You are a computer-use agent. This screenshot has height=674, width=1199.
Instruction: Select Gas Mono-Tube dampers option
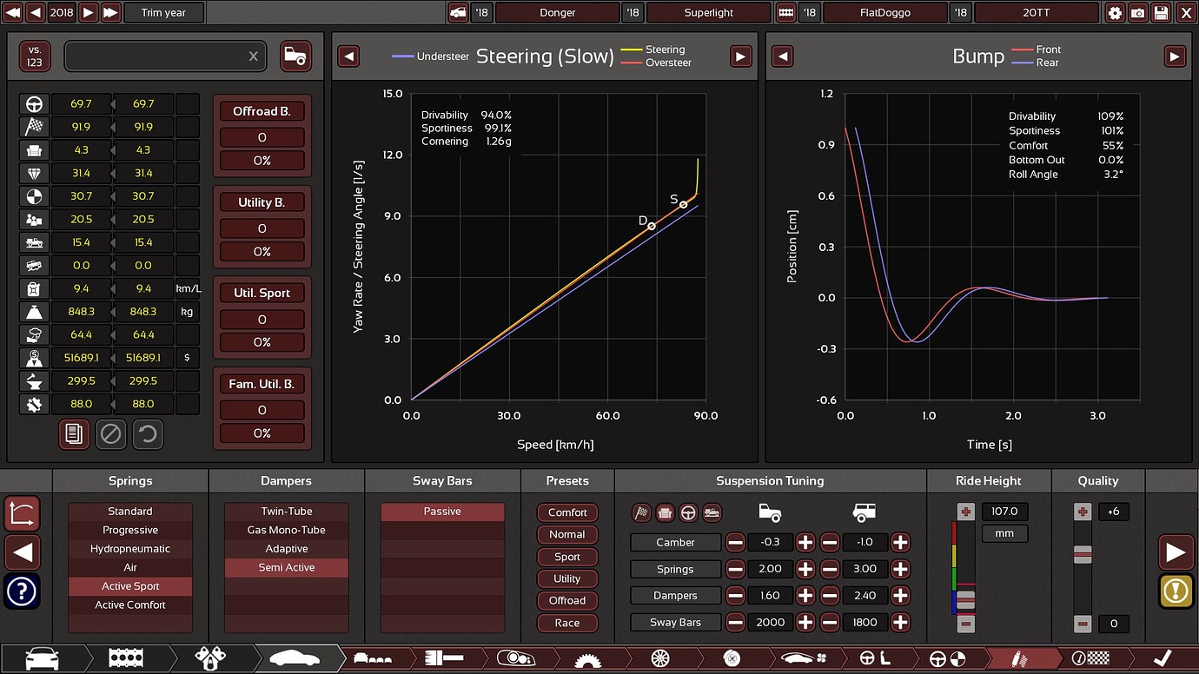pos(287,530)
